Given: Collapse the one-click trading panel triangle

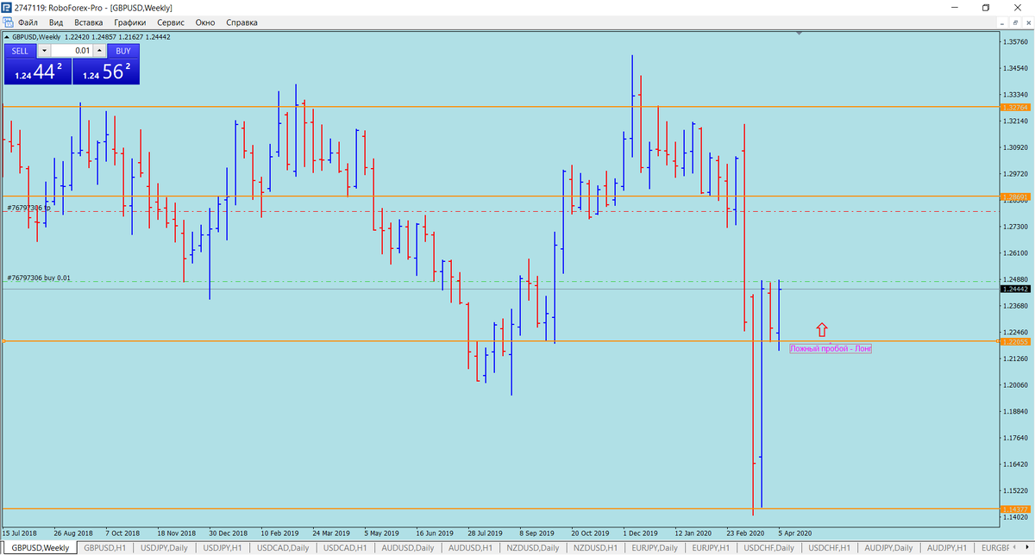Looking at the screenshot, I should pos(7,37).
